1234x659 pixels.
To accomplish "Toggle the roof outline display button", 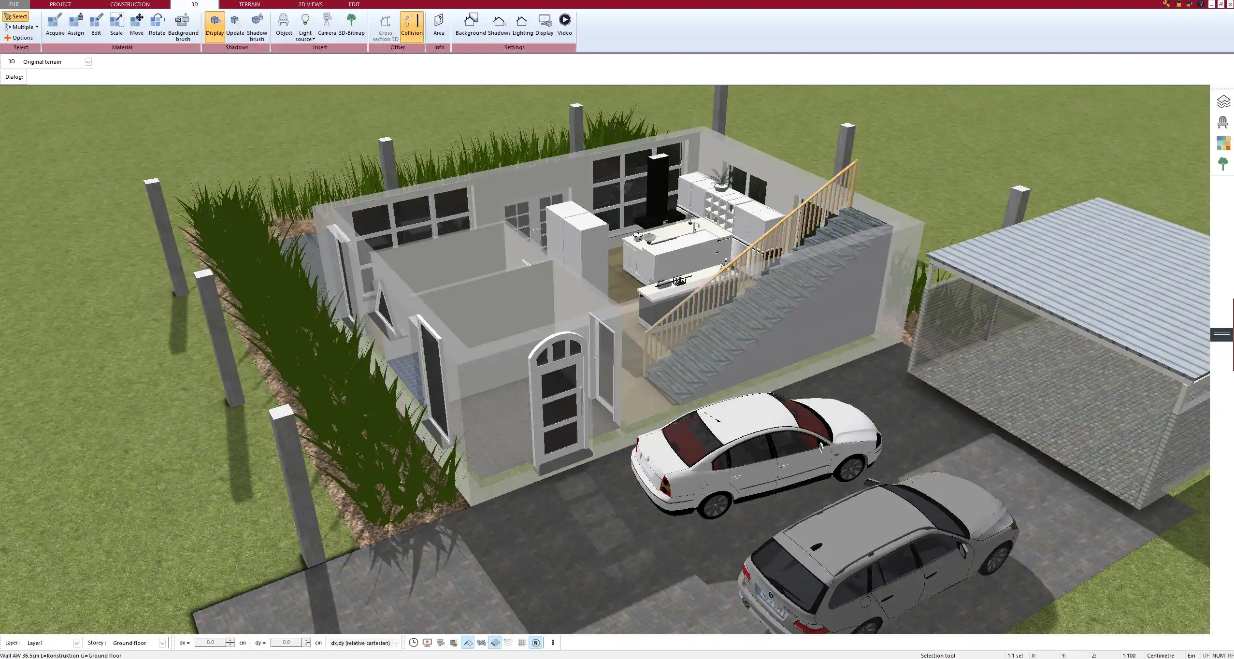I will 468,643.
